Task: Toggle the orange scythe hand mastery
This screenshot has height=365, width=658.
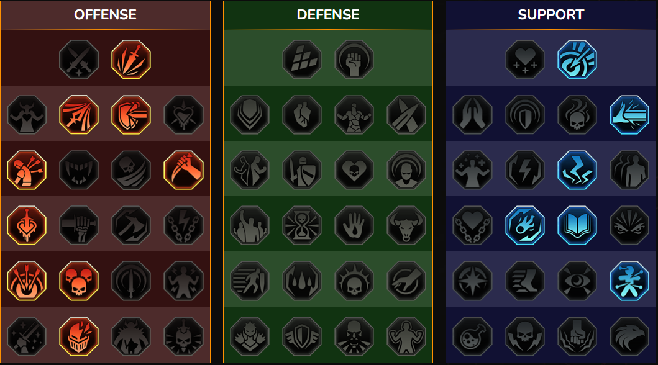Action: coord(183,170)
